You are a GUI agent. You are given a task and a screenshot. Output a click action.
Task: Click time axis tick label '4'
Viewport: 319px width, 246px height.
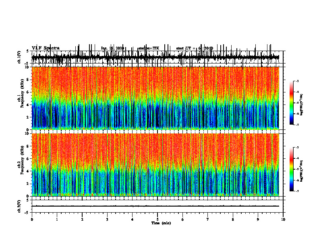[132, 219]
